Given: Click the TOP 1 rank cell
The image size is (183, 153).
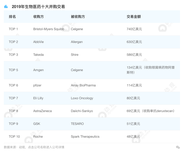Looking at the screenshot, I should [13, 29].
